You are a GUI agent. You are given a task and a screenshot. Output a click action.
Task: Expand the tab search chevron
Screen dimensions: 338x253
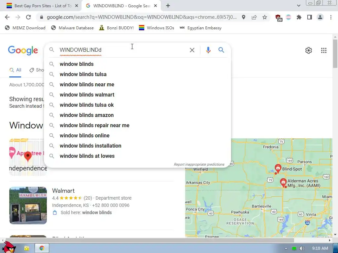click(298, 6)
